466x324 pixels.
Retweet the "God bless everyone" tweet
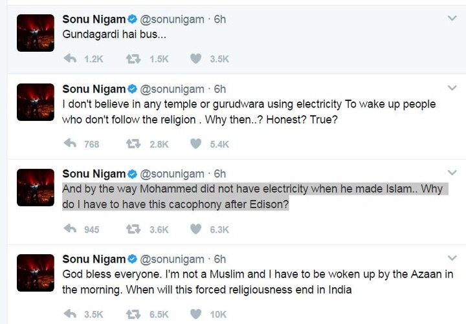pyautogui.click(x=134, y=314)
